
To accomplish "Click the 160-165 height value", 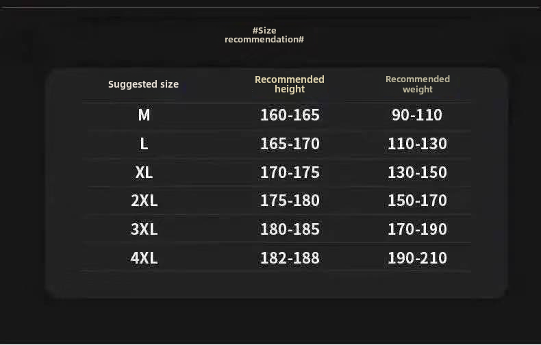I will (x=290, y=115).
